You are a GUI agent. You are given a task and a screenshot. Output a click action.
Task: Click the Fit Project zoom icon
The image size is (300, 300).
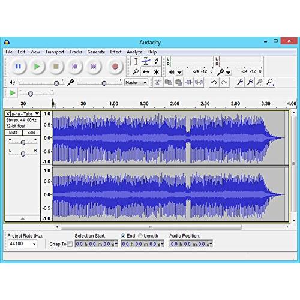[x=270, y=82]
